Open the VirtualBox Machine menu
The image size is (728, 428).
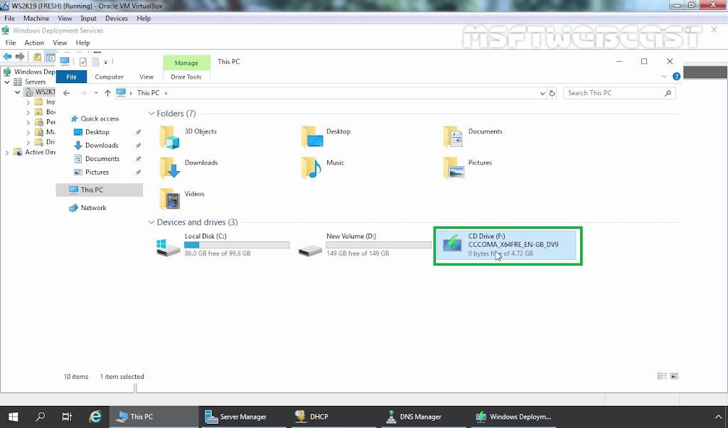tap(36, 18)
